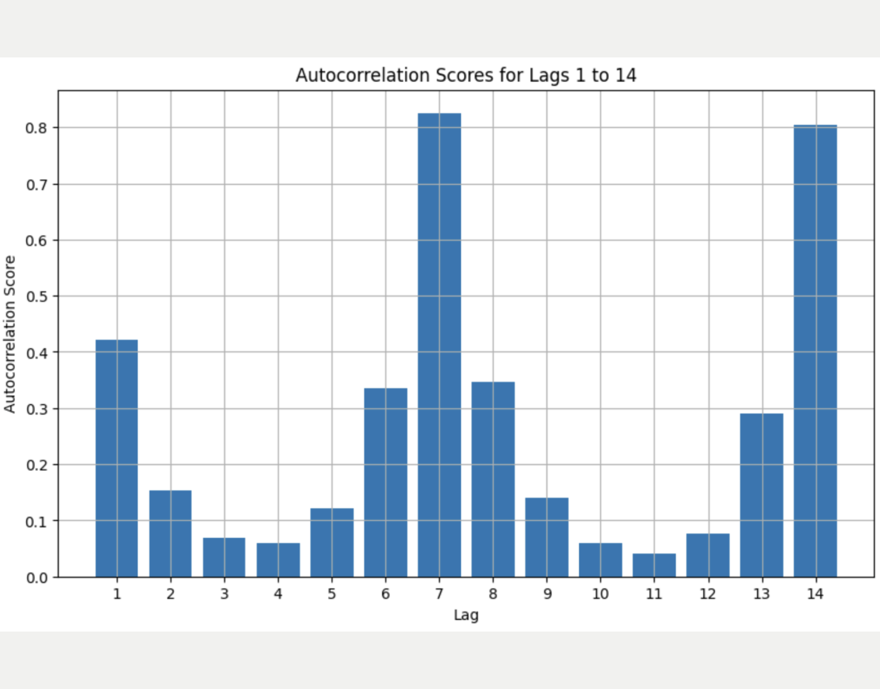Viewport: 880px width, 689px height.
Task: Click the x-axis tick label 1
Action: (x=117, y=594)
